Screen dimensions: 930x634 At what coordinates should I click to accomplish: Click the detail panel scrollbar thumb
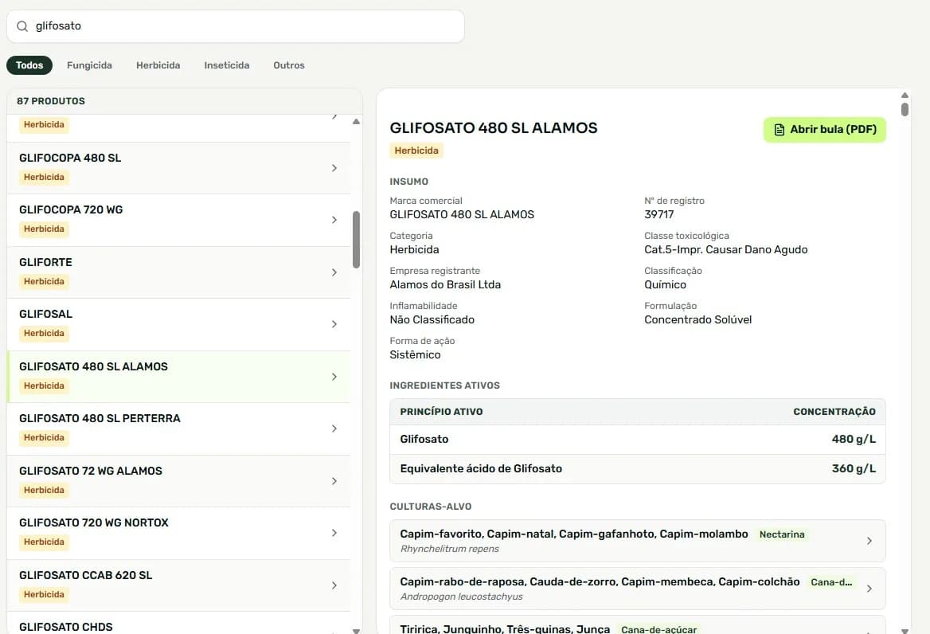(905, 110)
